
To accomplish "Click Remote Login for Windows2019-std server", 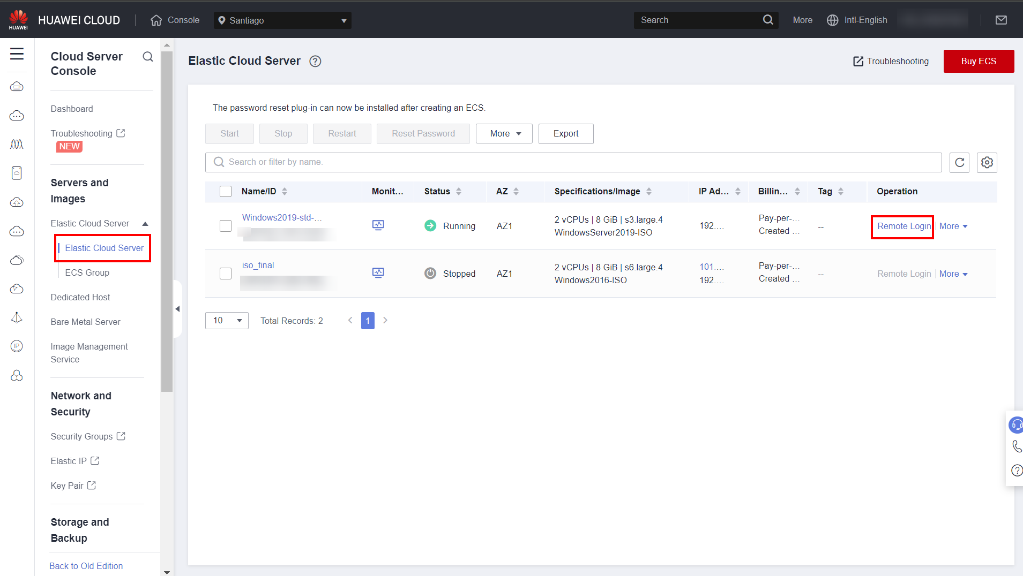I will (x=903, y=226).
